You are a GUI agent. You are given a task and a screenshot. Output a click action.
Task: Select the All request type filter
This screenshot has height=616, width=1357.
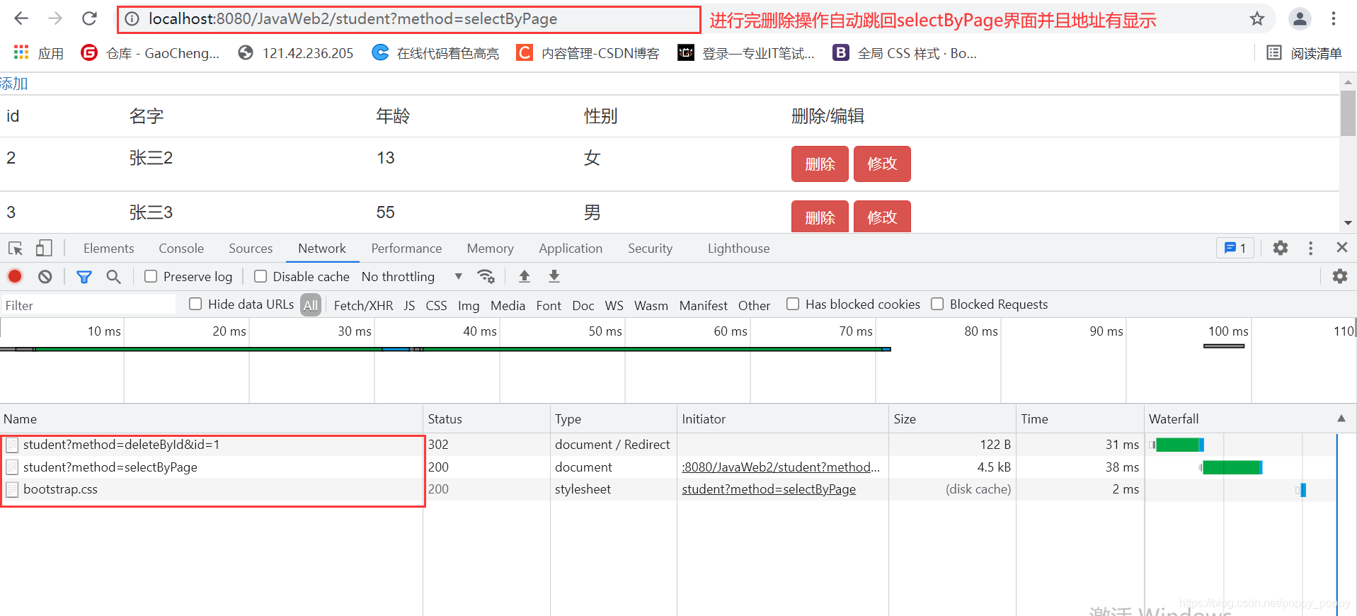coord(310,305)
